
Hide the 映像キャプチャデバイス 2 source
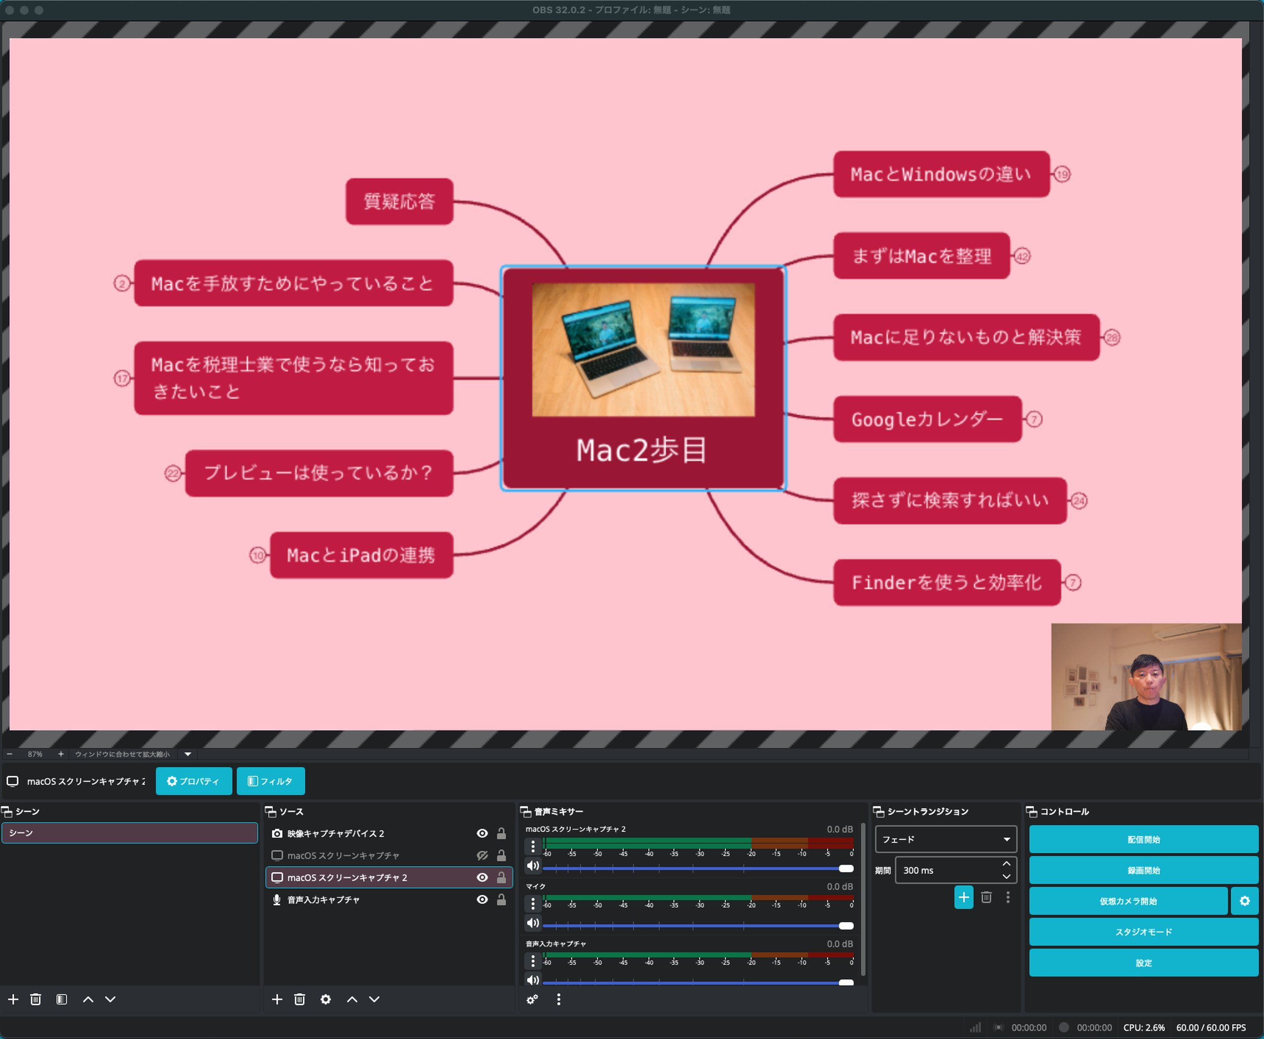[481, 833]
